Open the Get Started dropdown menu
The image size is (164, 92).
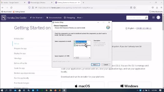[x=37, y=18]
